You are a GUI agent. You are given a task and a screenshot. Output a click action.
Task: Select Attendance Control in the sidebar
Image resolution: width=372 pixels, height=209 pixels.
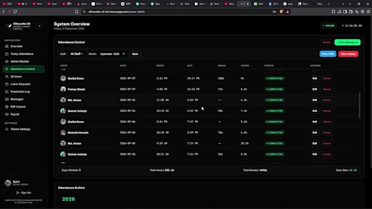(x=24, y=69)
